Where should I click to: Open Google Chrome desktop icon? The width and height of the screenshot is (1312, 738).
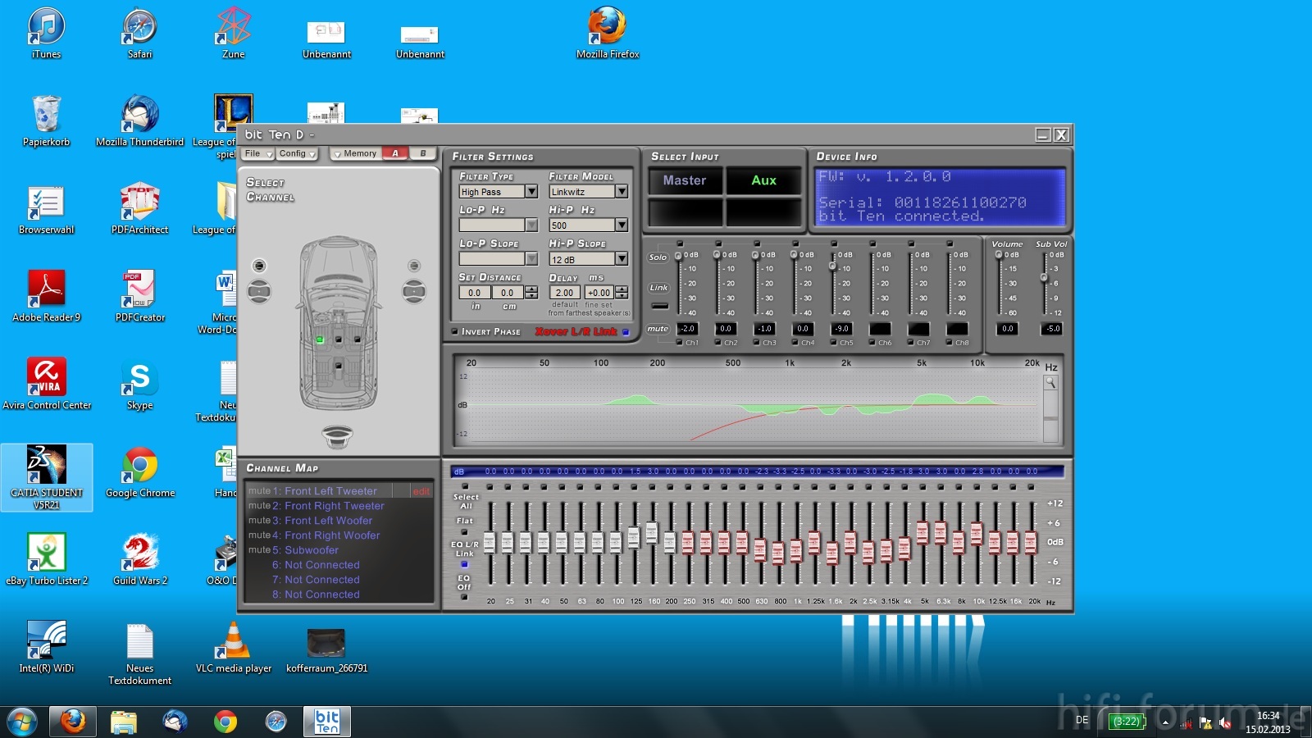tap(140, 471)
